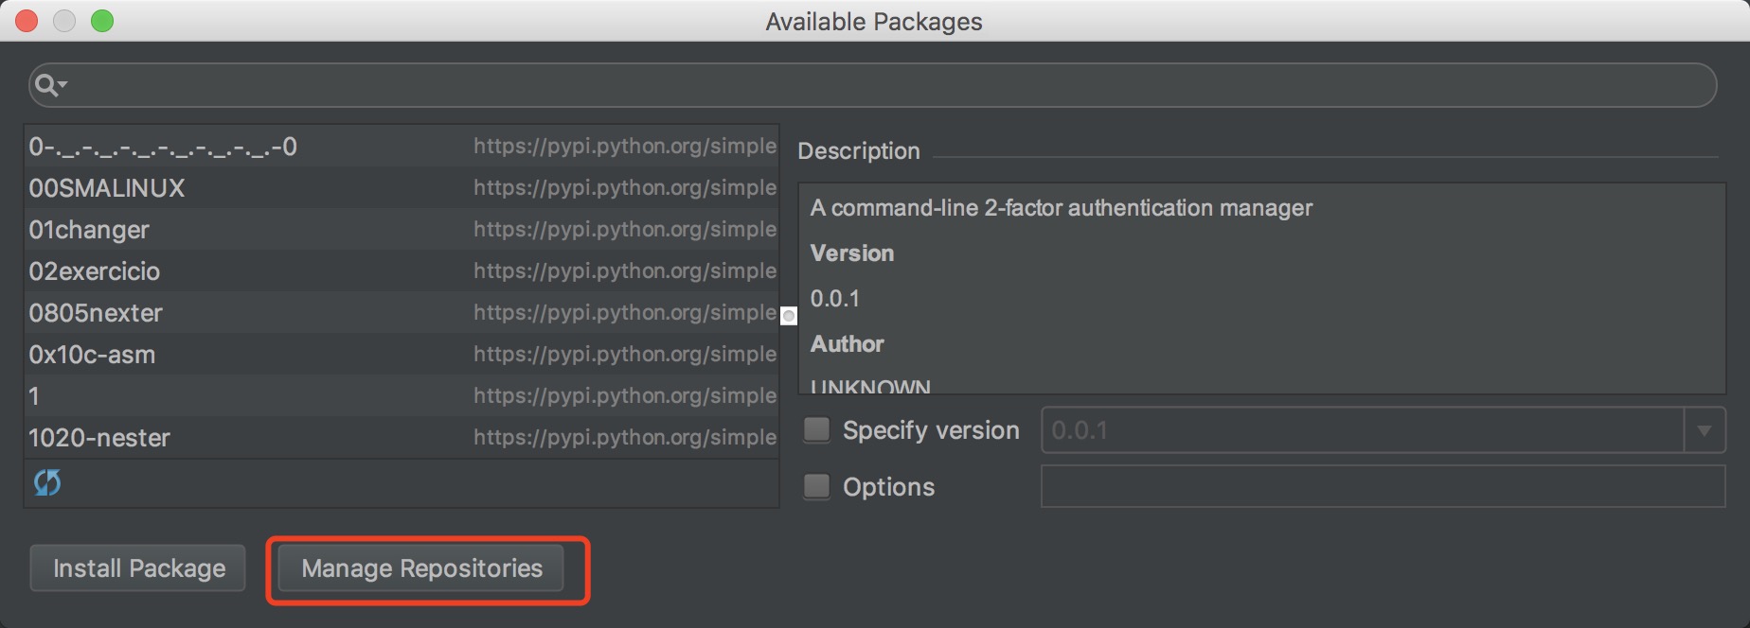Click the search magnifier icon
The height and width of the screenshot is (628, 1750).
point(45,85)
